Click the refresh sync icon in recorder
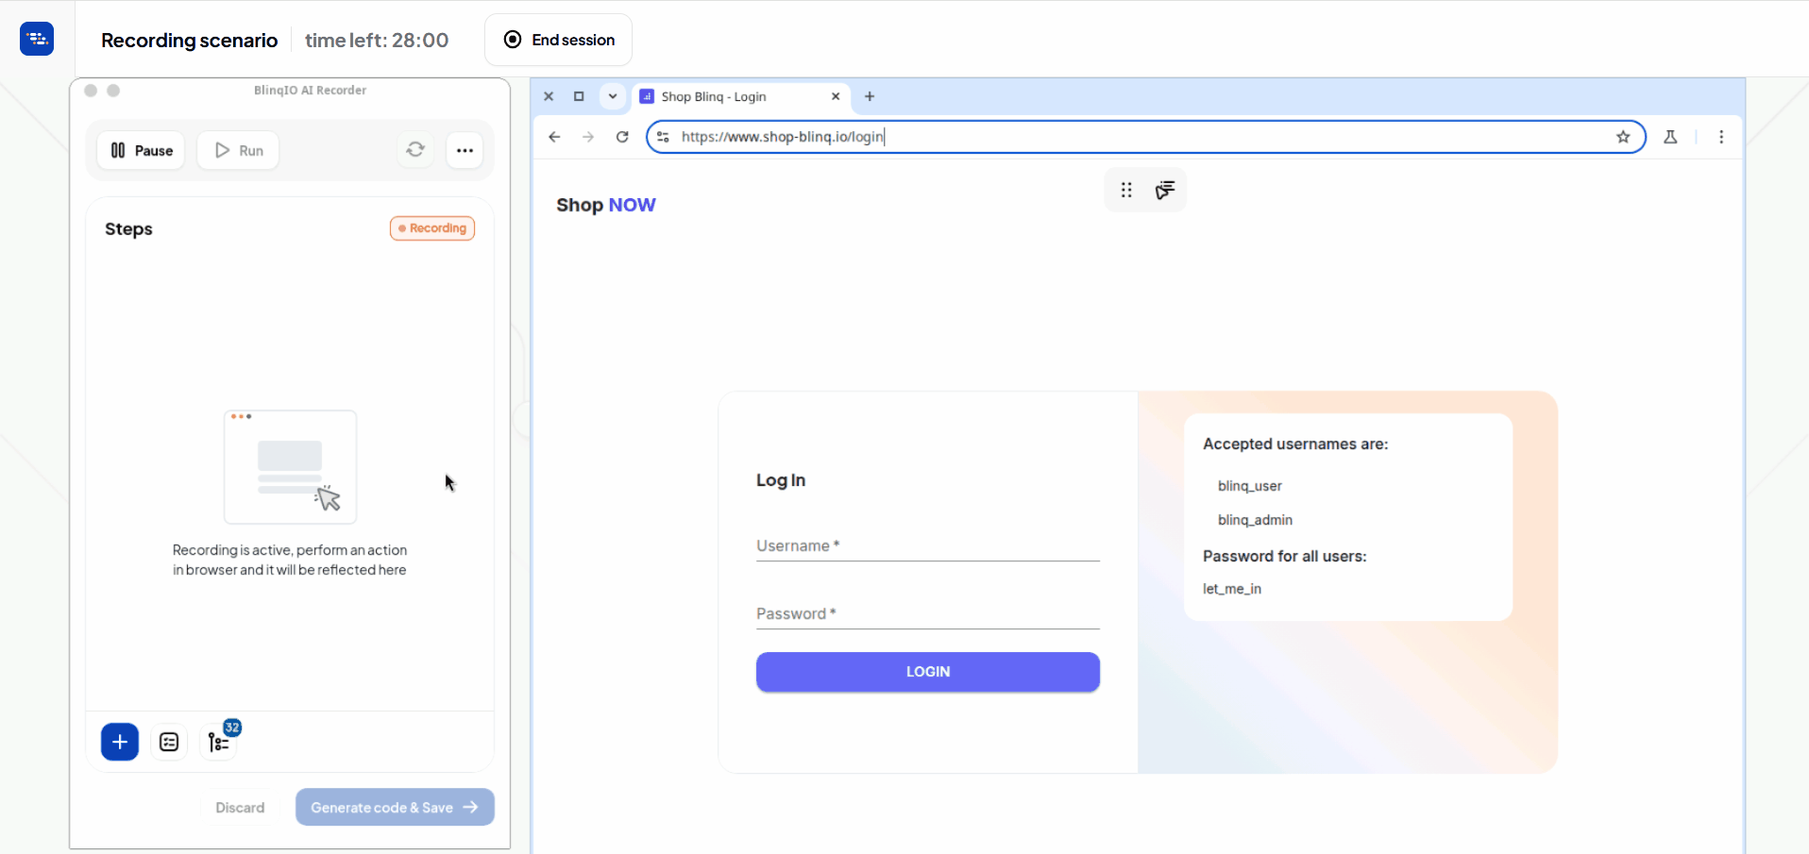This screenshot has width=1809, height=854. (x=415, y=150)
